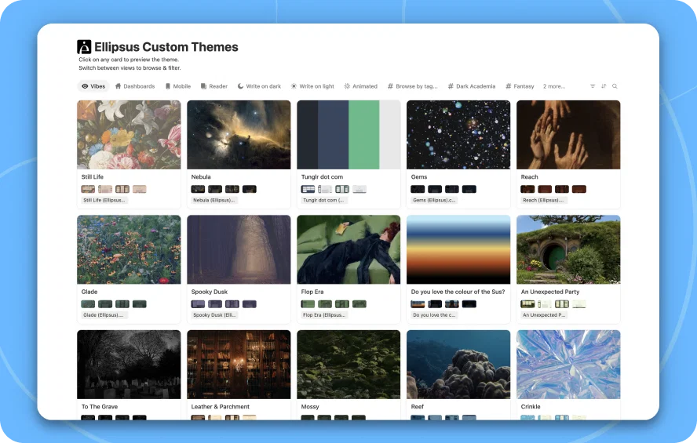This screenshot has width=697, height=443.
Task: Open the Reach (Ellipsus) file chip
Action: (543, 200)
